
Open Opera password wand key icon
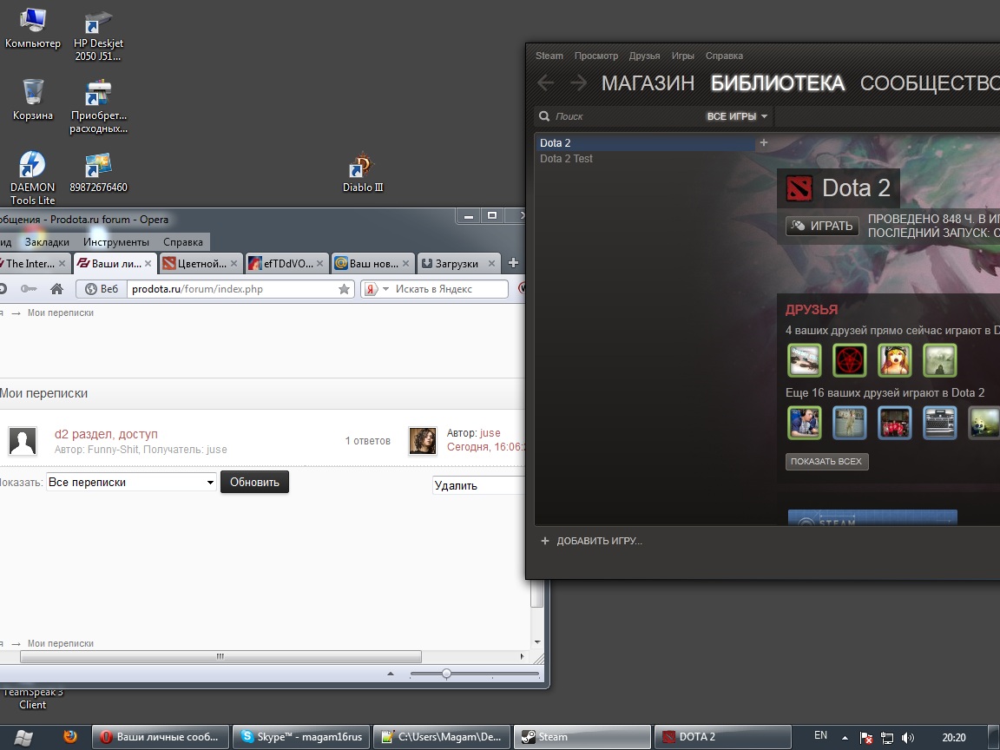[29, 289]
